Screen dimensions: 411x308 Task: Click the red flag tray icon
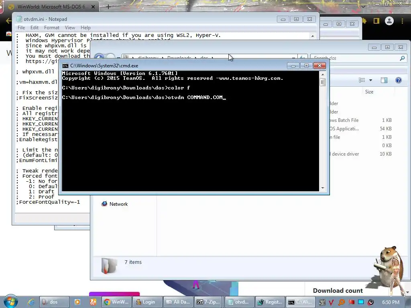(351, 302)
